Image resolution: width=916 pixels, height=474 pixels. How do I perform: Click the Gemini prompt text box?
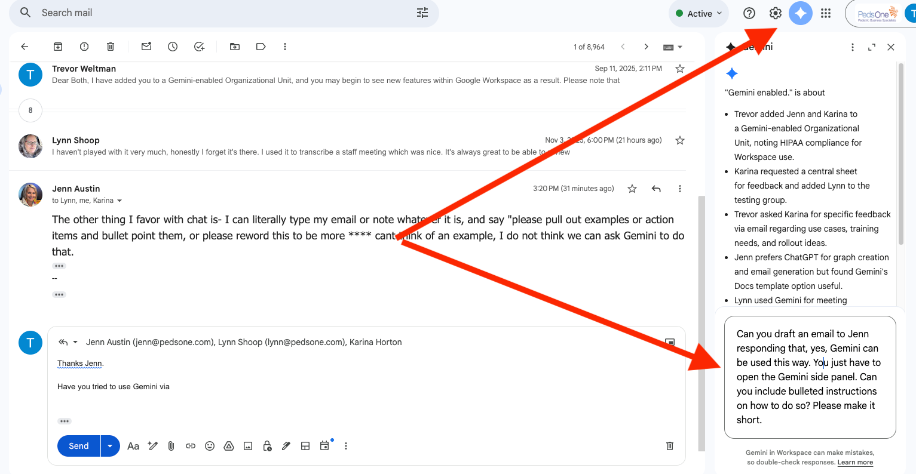(810, 377)
